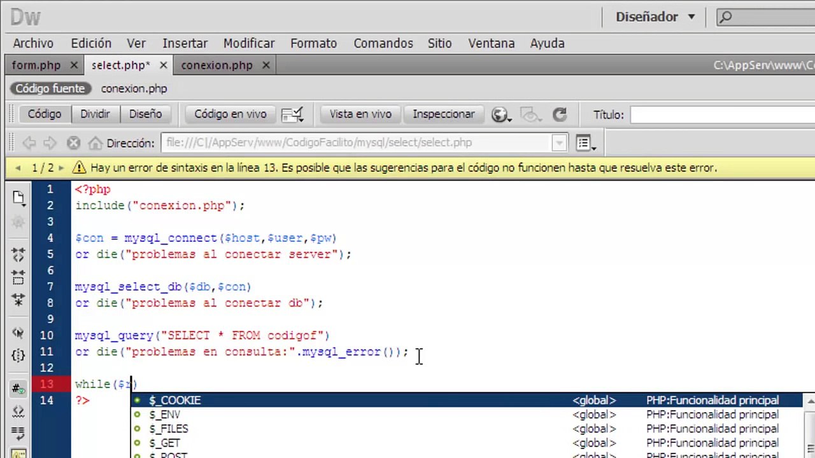Click the Expand All icon in coding toolbar
Image resolution: width=815 pixels, height=458 pixels.
(x=18, y=300)
